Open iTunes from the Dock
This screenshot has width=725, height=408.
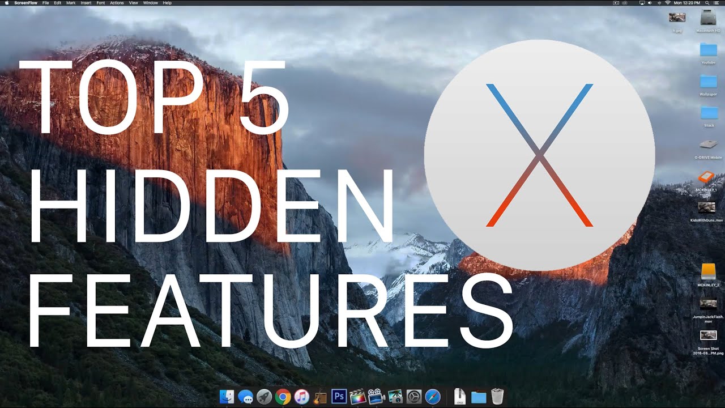coord(302,397)
